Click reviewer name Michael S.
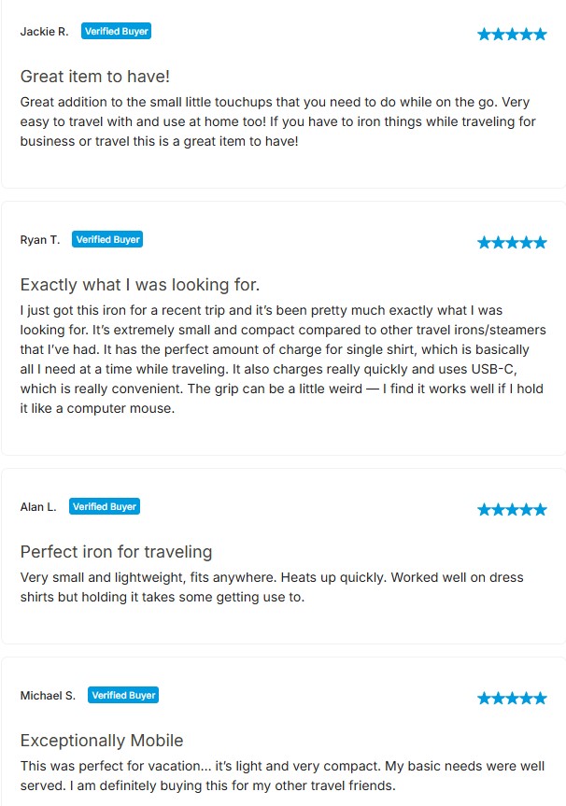This screenshot has height=806, width=566. (x=48, y=696)
